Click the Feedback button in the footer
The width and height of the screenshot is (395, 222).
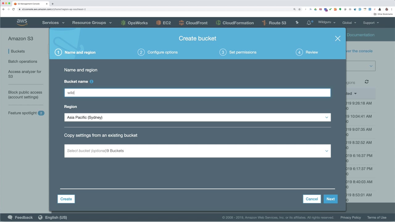20,217
